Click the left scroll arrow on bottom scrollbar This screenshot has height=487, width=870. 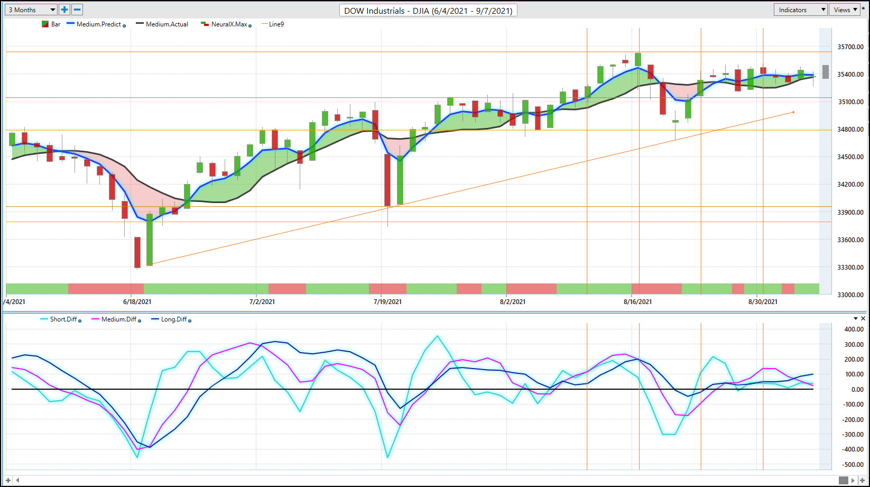17,480
